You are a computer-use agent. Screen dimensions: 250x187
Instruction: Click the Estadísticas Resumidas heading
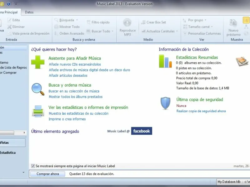[197, 57]
